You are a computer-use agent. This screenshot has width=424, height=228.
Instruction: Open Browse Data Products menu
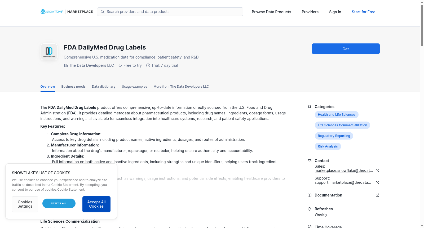coord(271,12)
